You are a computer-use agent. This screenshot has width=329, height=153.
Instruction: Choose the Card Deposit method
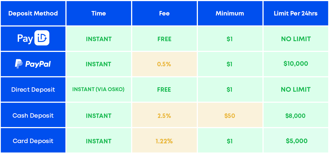33,141
